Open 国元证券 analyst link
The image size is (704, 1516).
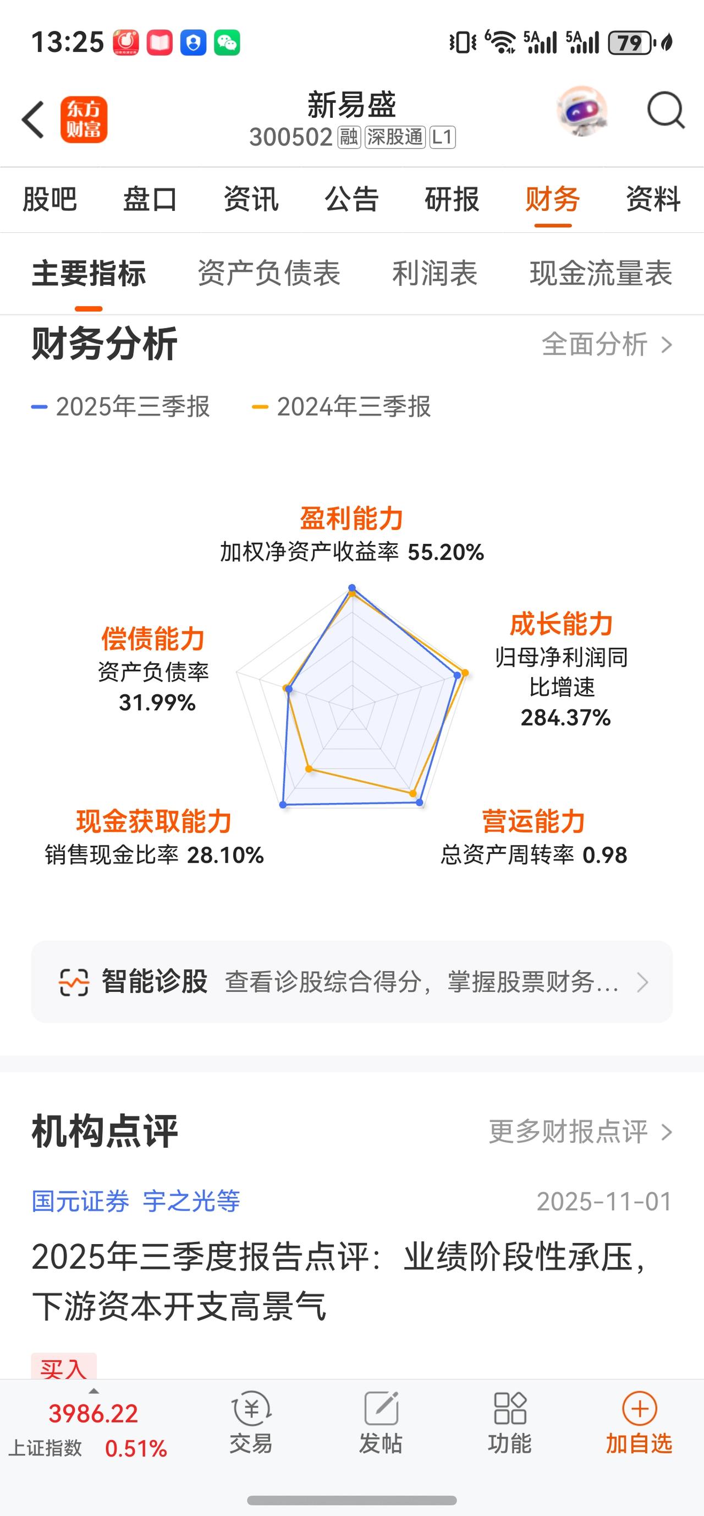(x=80, y=1201)
